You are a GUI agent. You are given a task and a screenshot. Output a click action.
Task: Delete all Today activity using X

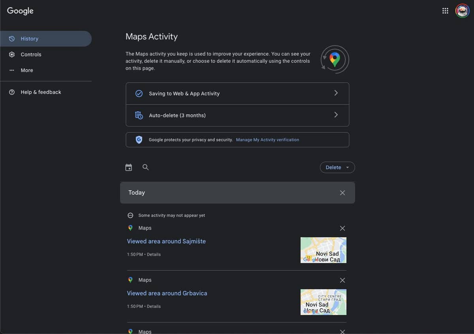tap(342, 193)
